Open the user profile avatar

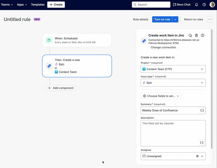(x=212, y=5)
